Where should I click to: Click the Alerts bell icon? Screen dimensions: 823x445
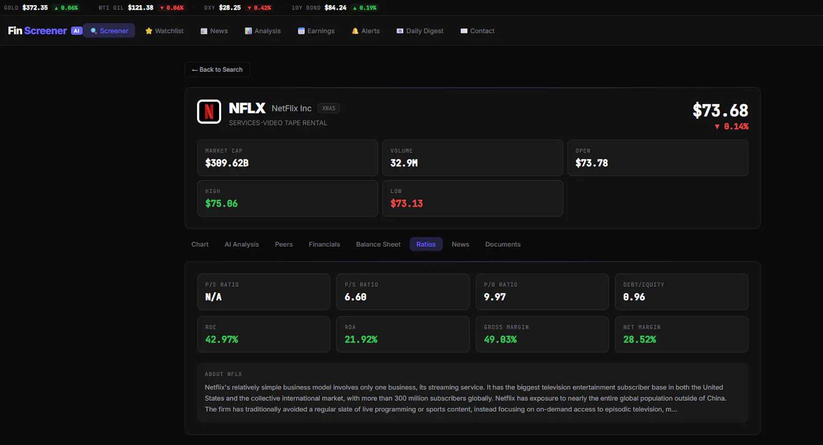pos(355,31)
